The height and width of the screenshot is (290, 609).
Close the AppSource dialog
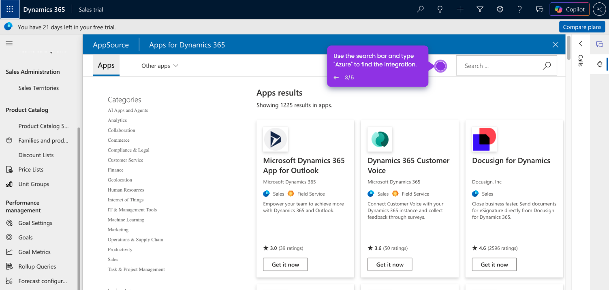pyautogui.click(x=556, y=45)
